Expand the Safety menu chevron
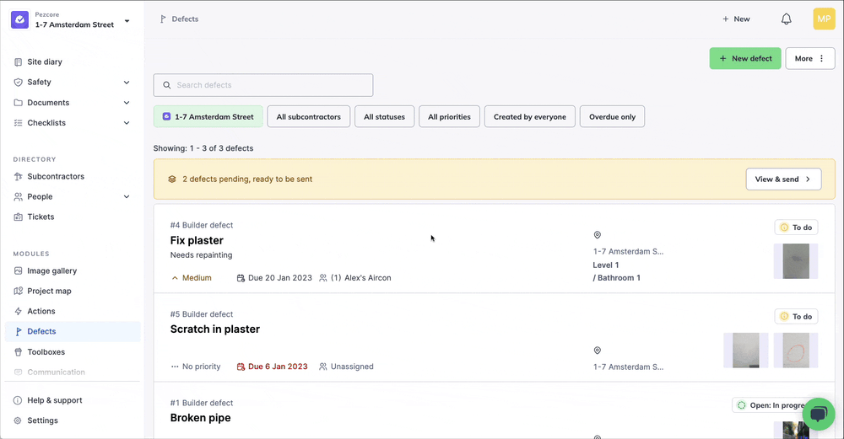Image resolution: width=844 pixels, height=439 pixels. coord(127,83)
